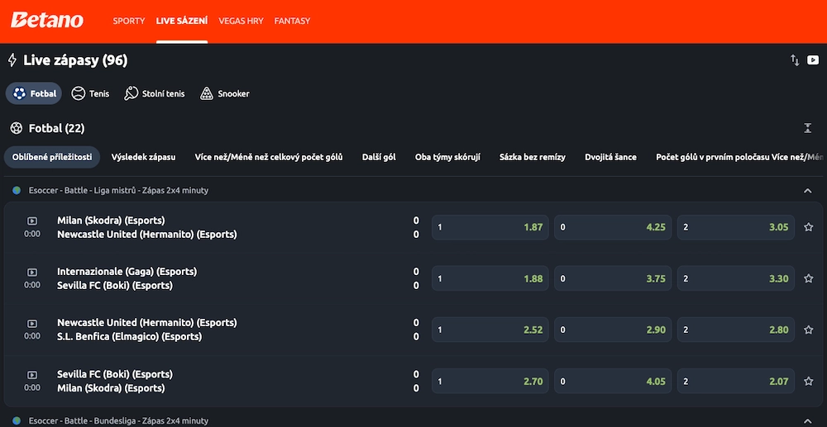Toggle favorite star for Sevilla FC vs Milan
The width and height of the screenshot is (827, 427).
[x=808, y=381]
